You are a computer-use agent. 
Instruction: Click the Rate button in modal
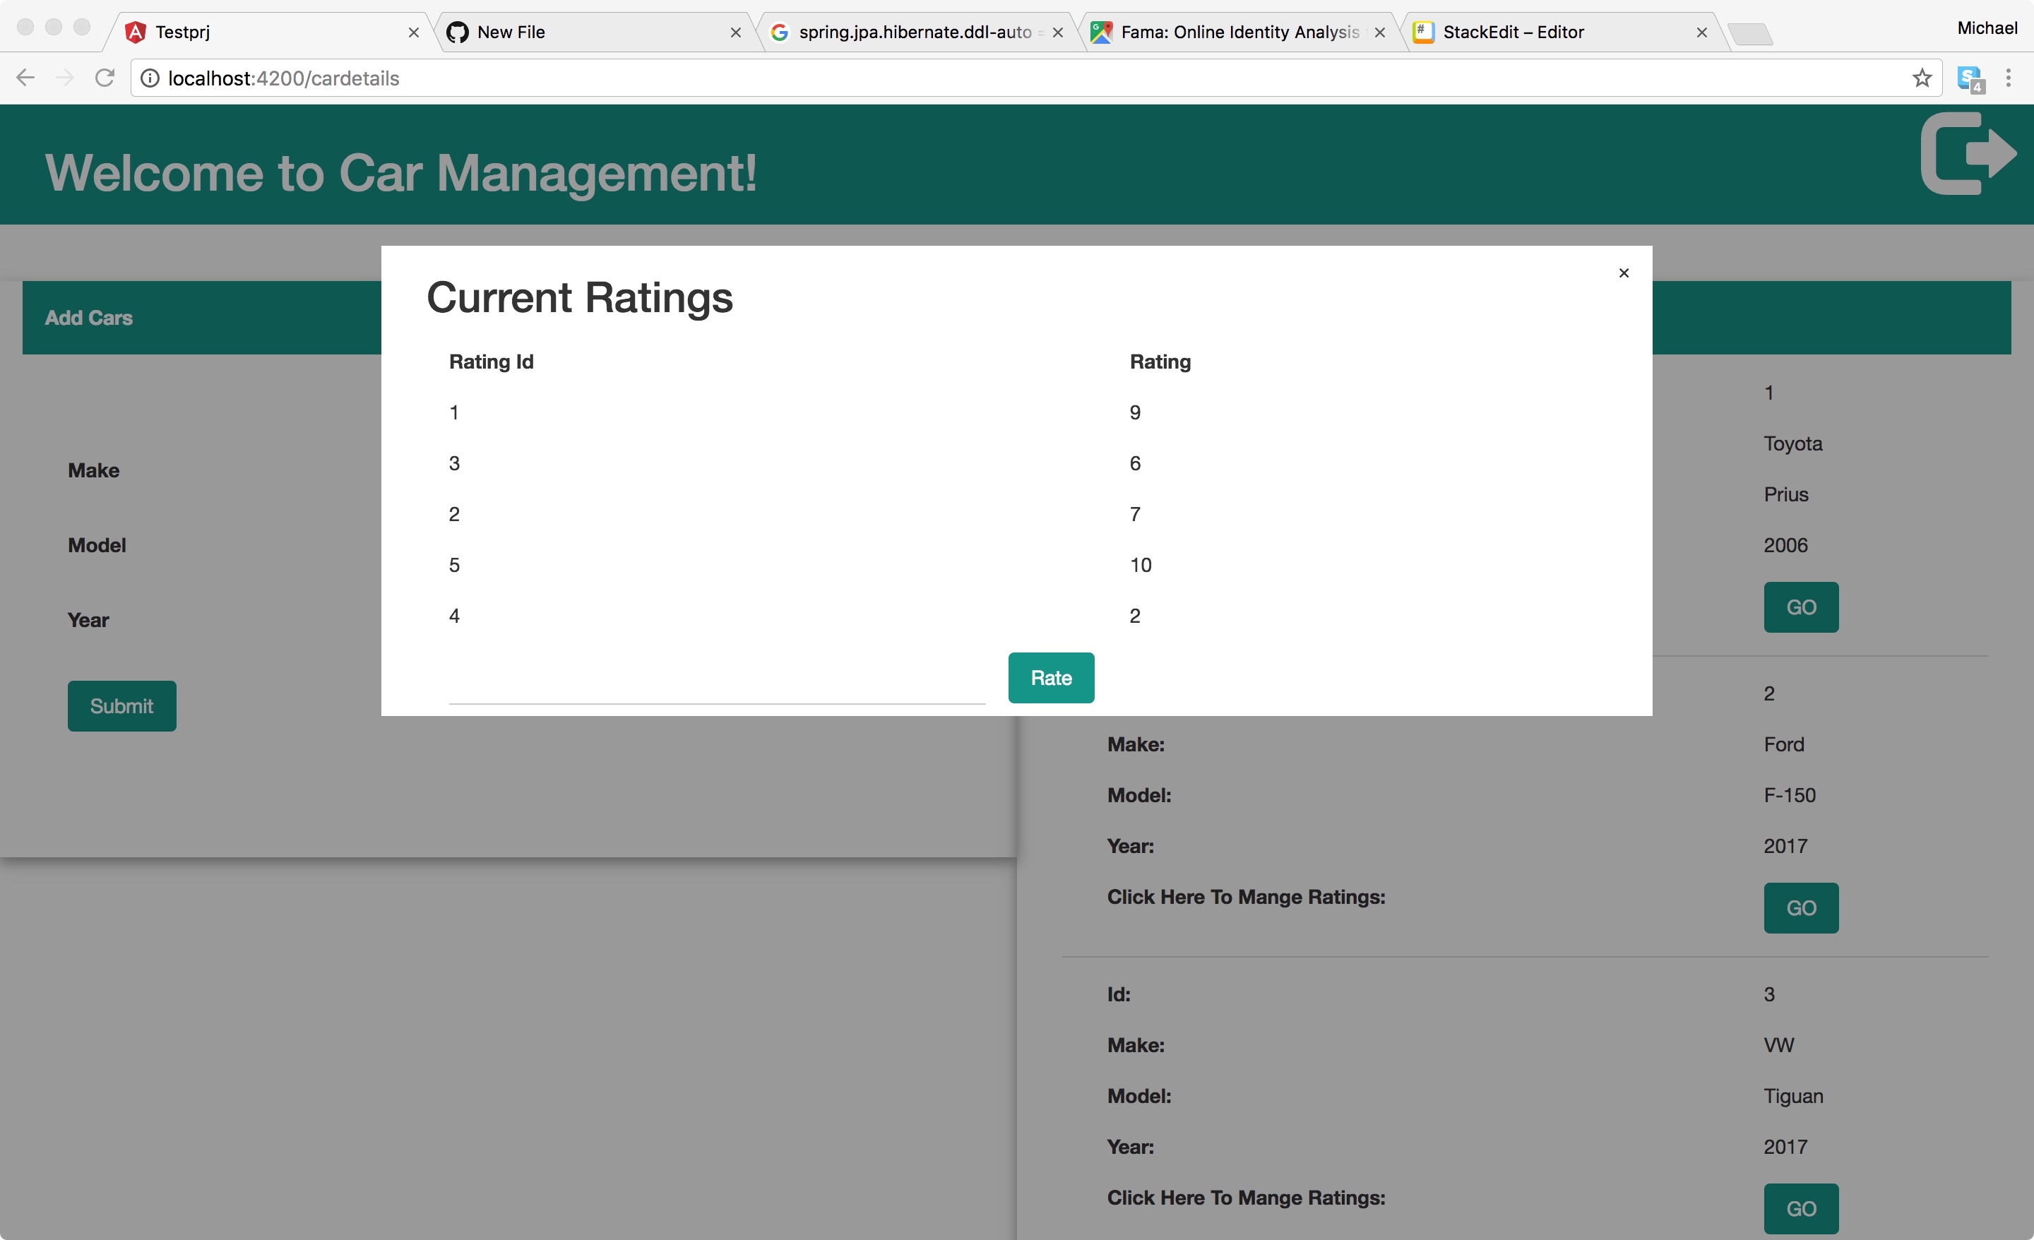point(1050,676)
